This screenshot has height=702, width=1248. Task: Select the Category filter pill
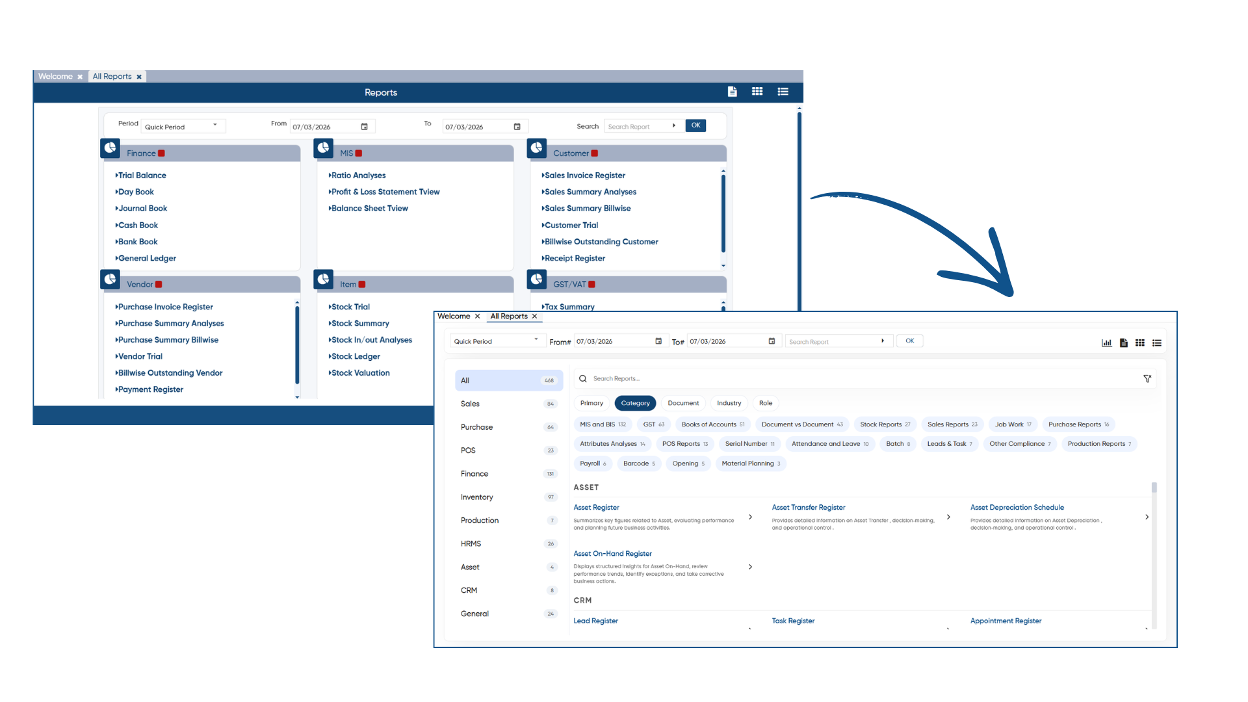pos(635,403)
